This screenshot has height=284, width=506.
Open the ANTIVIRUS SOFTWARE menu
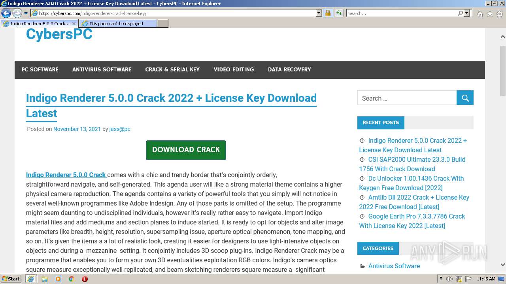102,69
